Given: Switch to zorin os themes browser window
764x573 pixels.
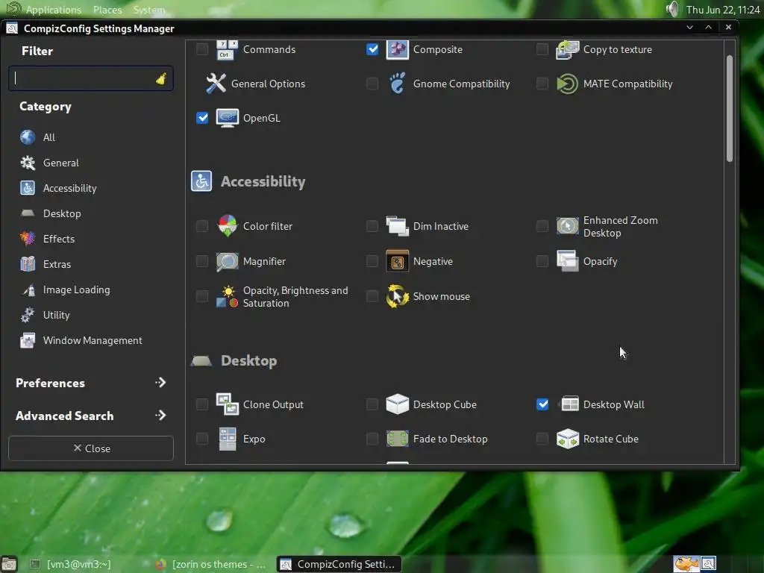Looking at the screenshot, I should tap(211, 564).
